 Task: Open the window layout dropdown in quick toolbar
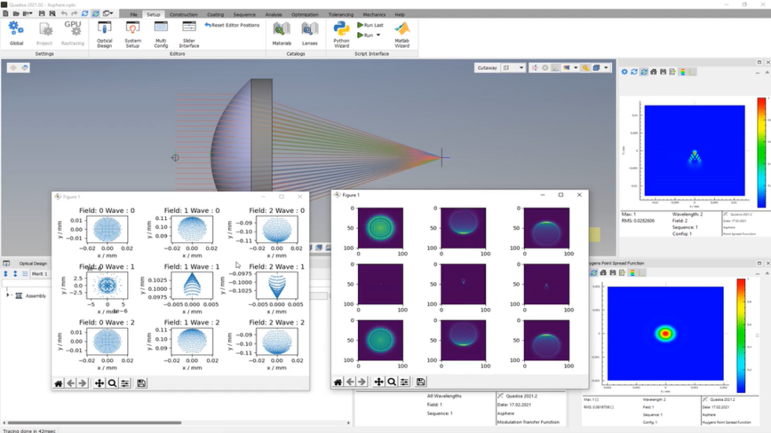(108, 13)
